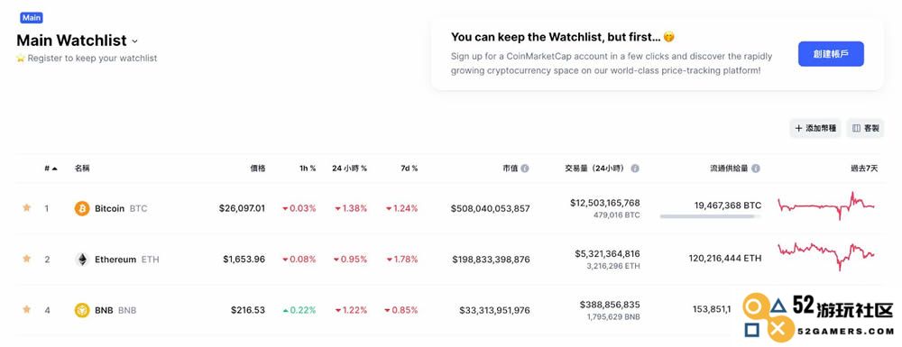Screen dimensions: 902x347
Task: Show the 市值 info tooltip icon
Action: click(525, 169)
